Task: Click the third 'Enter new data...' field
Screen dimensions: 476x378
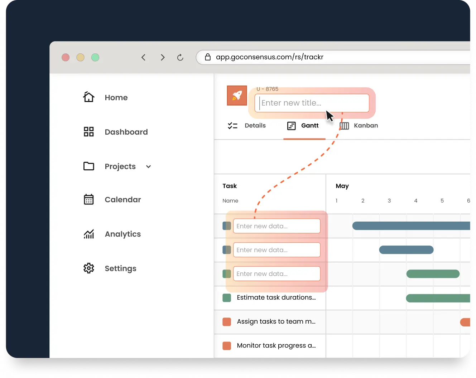Action: [x=277, y=273]
